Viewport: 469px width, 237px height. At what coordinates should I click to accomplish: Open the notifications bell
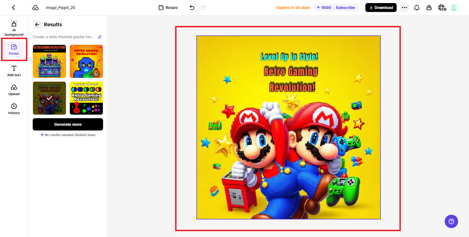click(x=417, y=8)
